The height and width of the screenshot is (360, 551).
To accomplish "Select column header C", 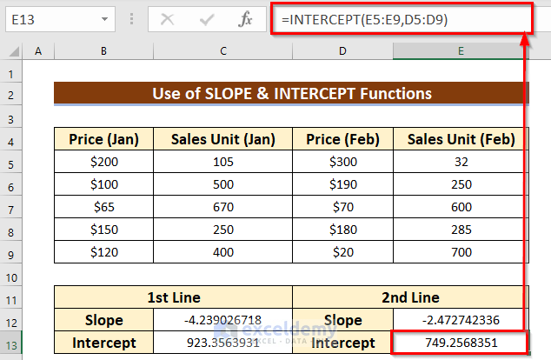I will point(223,53).
